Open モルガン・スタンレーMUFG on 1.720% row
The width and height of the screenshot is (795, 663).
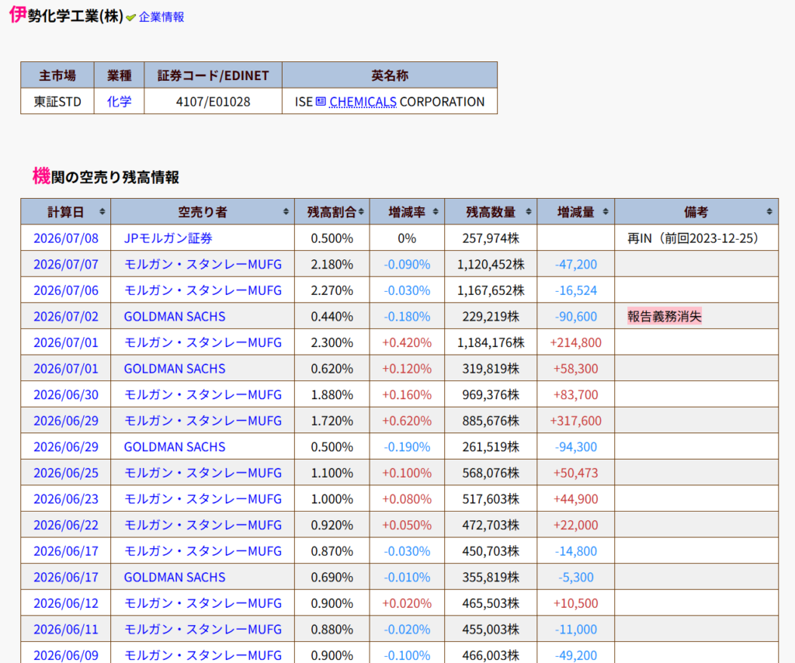(x=203, y=421)
